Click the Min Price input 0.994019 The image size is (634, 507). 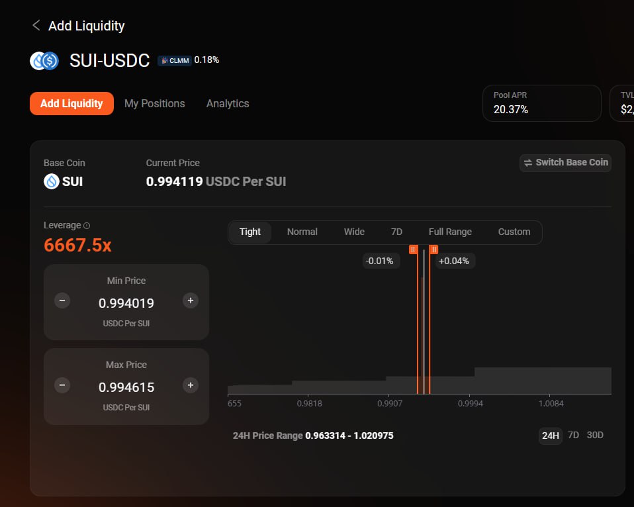click(126, 303)
